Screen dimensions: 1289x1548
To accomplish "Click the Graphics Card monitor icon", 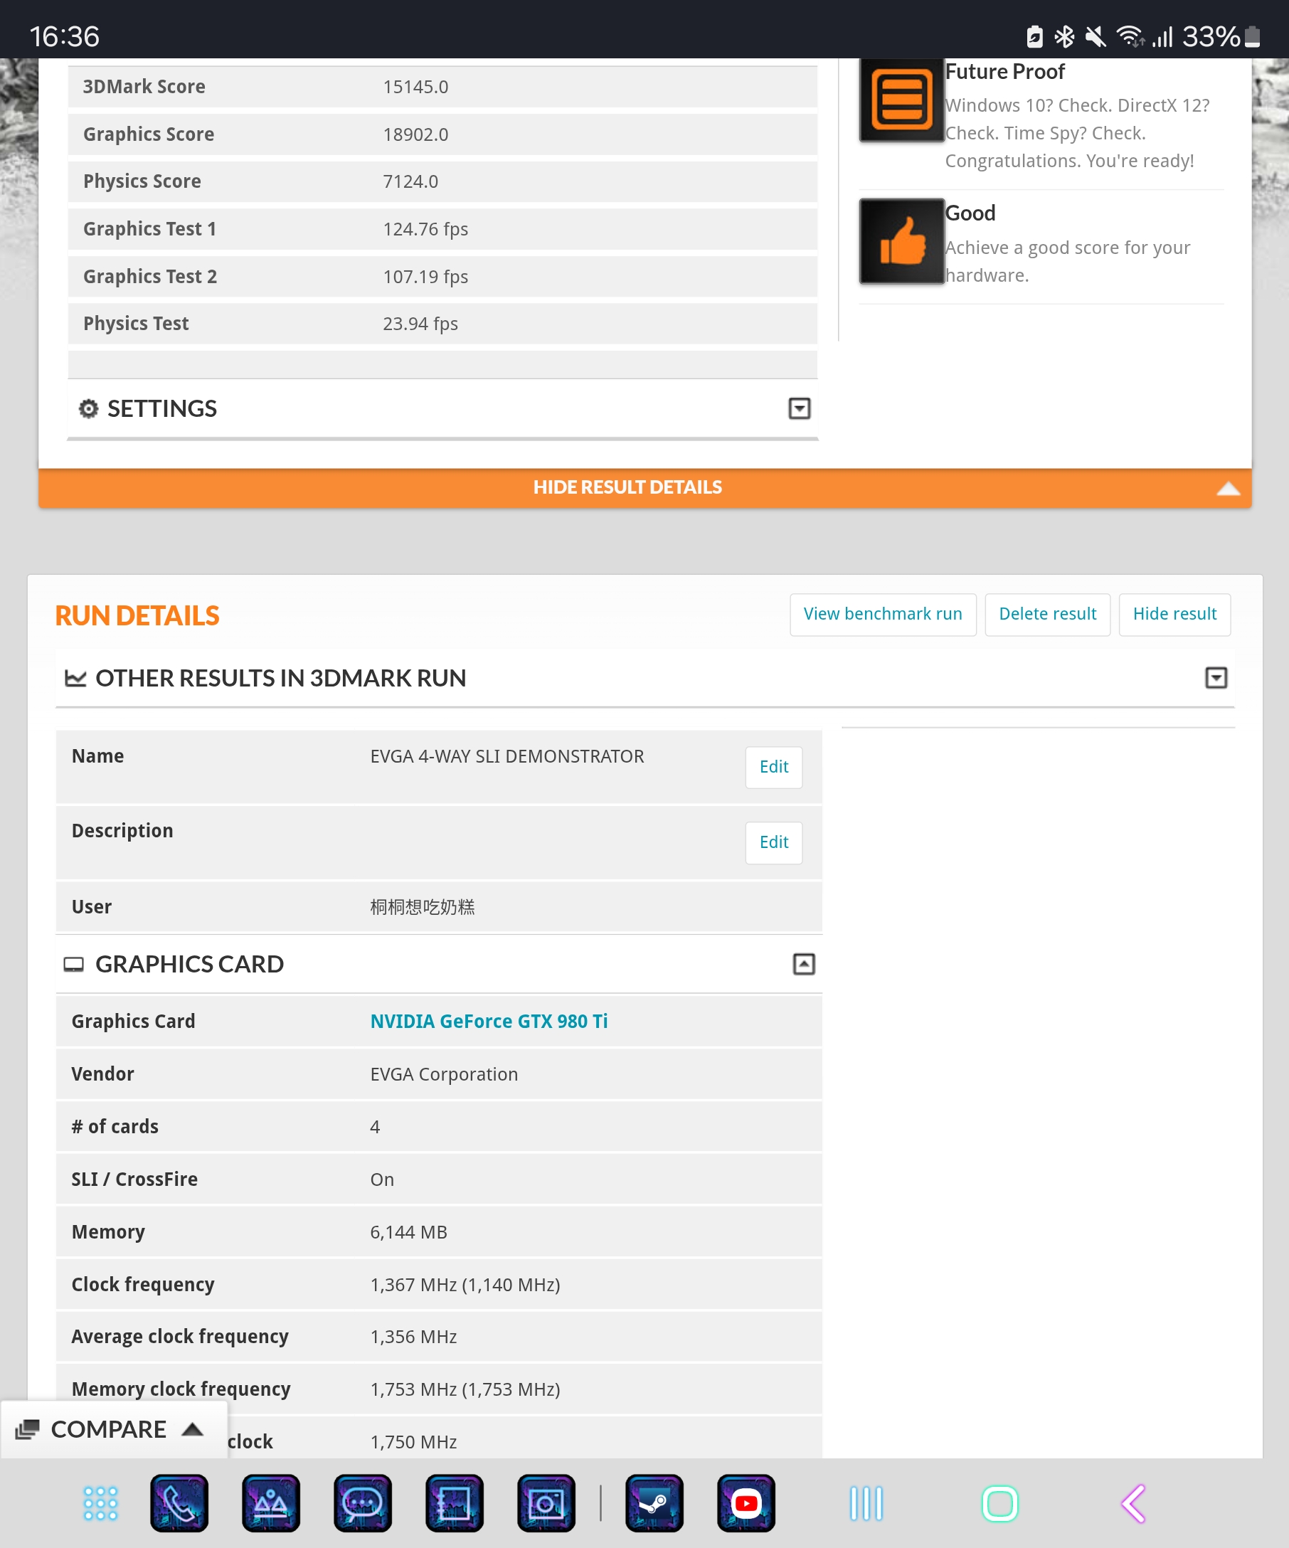I will click(x=74, y=964).
